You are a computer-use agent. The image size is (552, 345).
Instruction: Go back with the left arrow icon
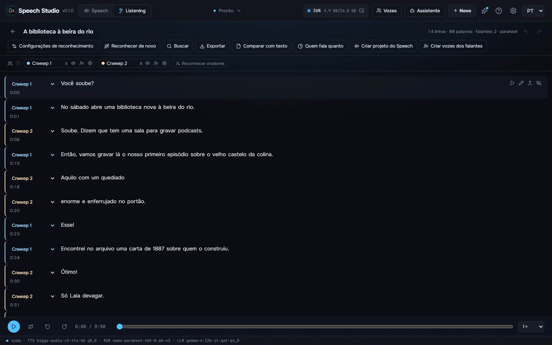[13, 31]
